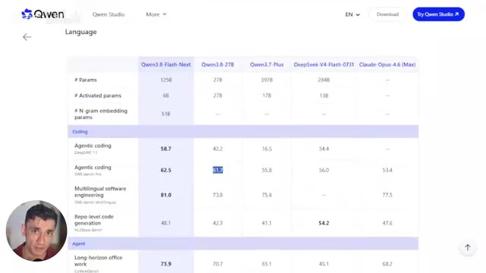Click the 54.4 DeepSeek score
The image size is (486, 273).
[x=323, y=149]
